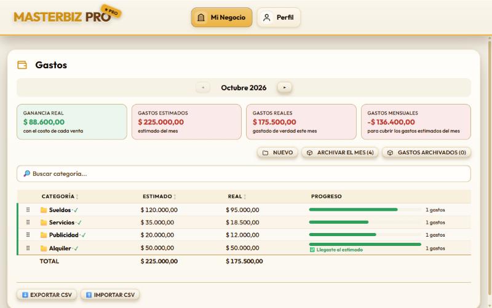
Task: Grab the drag handle of Sueldos row
Action: [x=28, y=210]
